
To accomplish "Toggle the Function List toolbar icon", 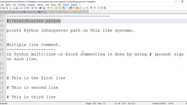I will click(x=80, y=8).
